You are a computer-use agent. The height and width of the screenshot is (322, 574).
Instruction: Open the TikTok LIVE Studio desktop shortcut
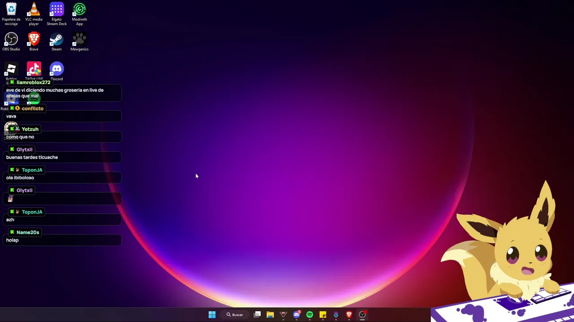click(34, 70)
